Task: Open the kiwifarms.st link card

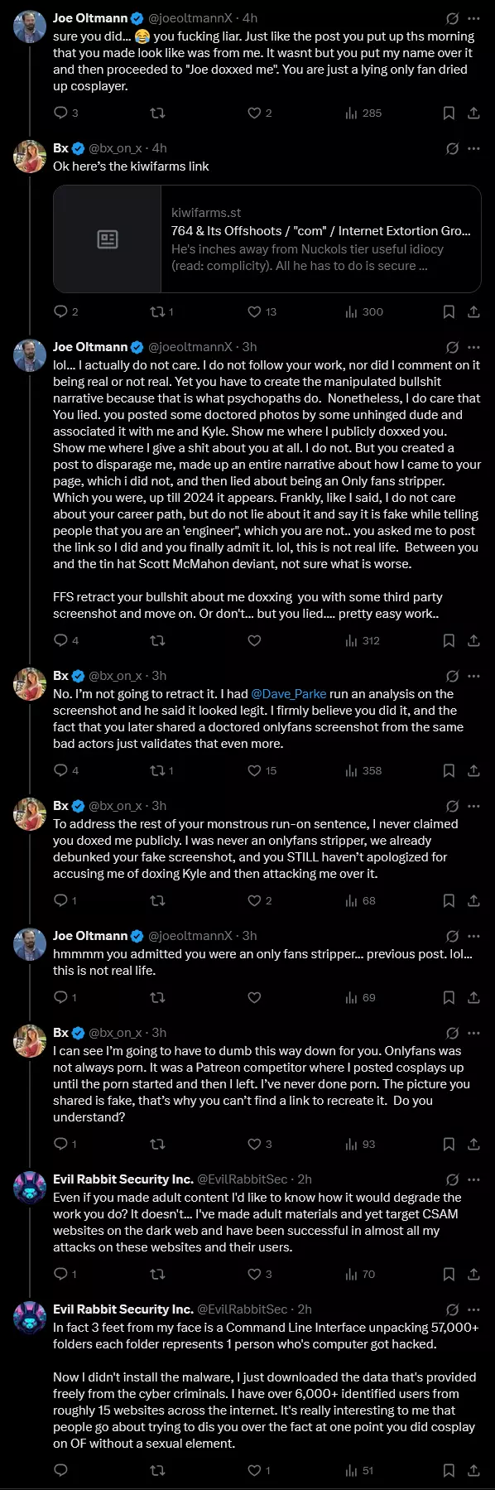Action: (267, 239)
